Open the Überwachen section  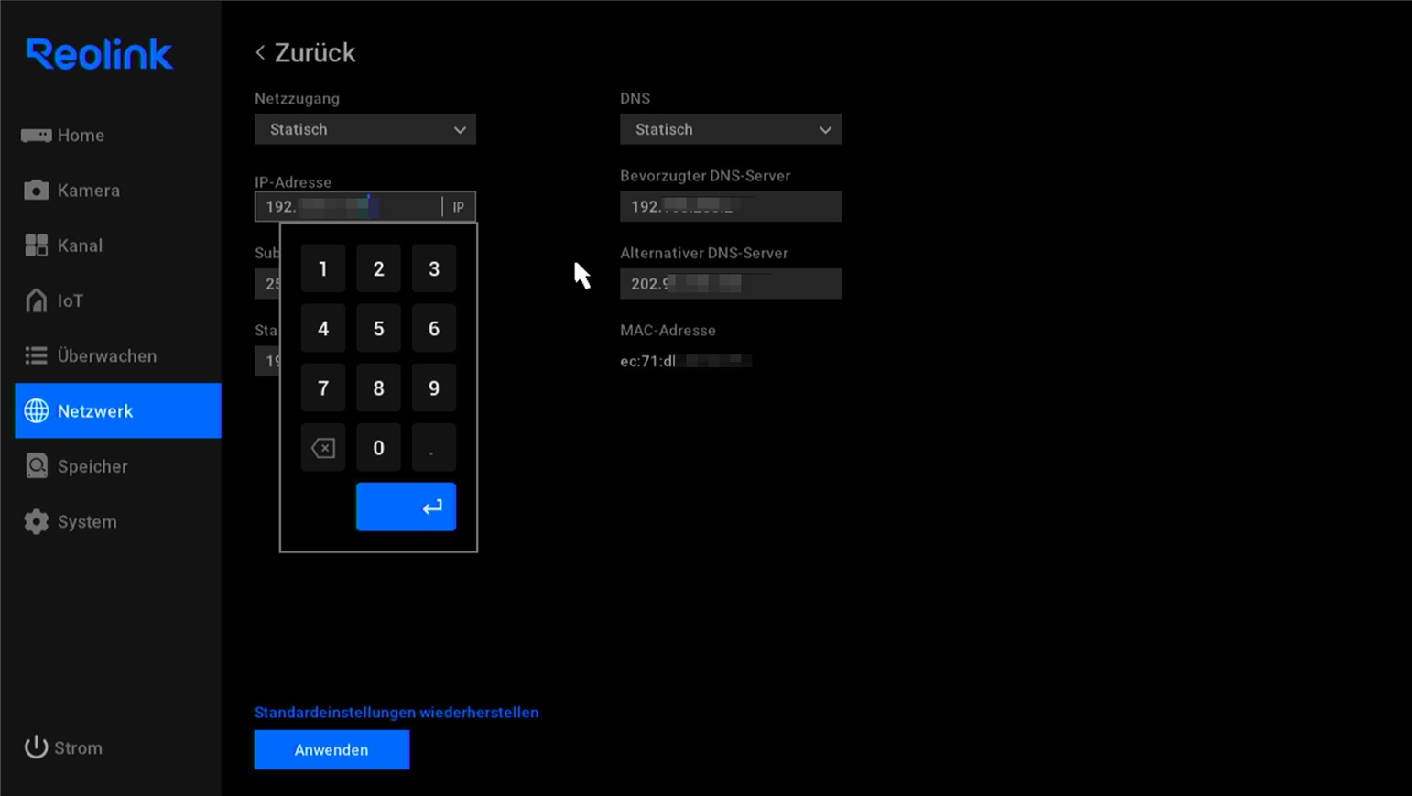click(x=118, y=355)
